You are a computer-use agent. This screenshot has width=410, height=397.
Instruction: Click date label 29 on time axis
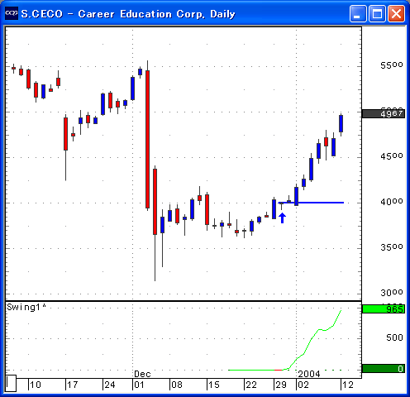281,385
